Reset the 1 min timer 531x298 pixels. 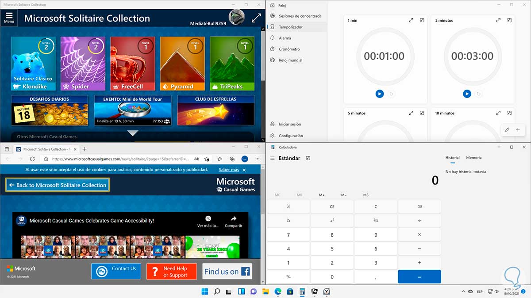[391, 94]
